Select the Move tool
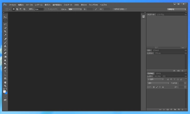 (5, 17)
